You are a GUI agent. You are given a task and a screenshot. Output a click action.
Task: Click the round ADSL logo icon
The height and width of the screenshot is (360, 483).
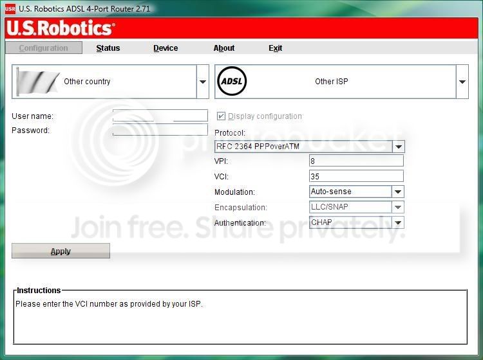[x=232, y=81]
